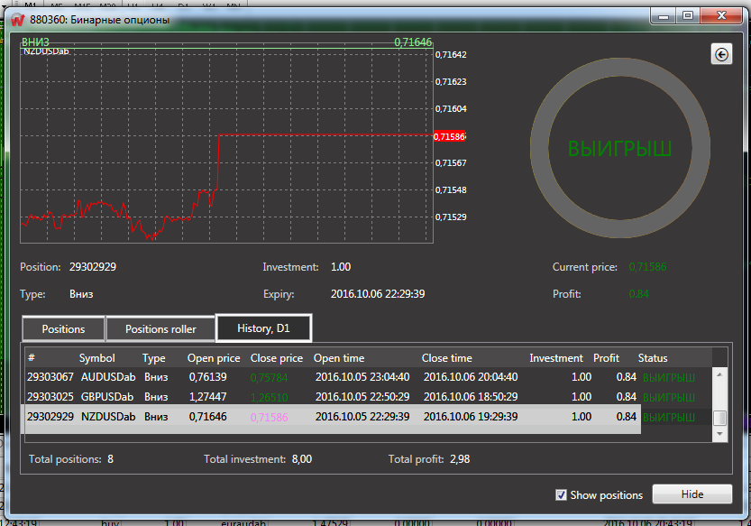Open the Positions roller tab

point(160,329)
